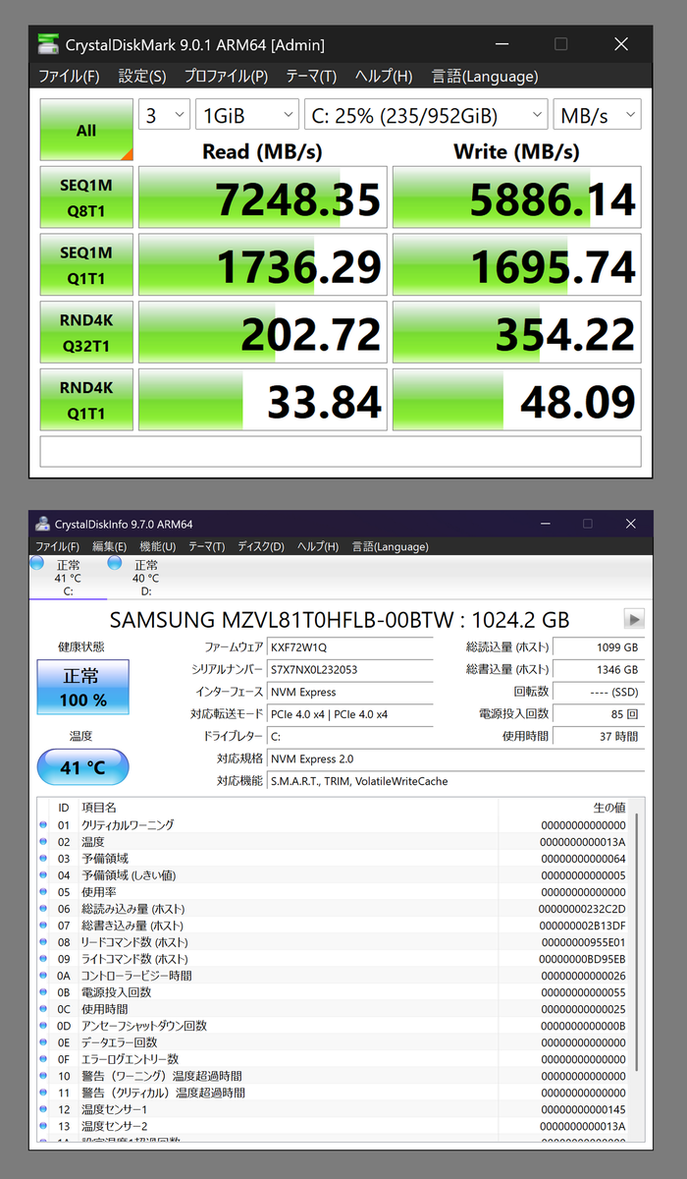The image size is (687, 1179).
Task: Click status dot for ID 0B 電源投入回数 row
Action: click(x=43, y=992)
